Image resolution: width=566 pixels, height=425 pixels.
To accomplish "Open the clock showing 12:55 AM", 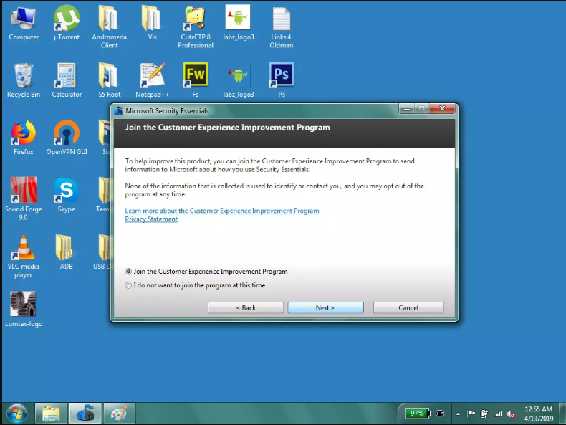I will (539, 414).
